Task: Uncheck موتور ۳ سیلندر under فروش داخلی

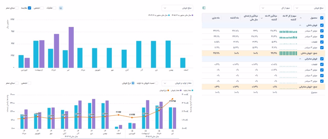Action: click(322, 47)
